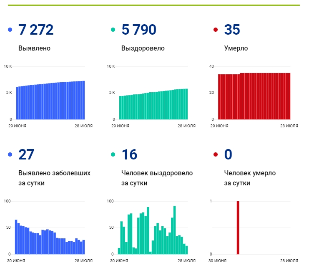Click the '5 K' axis label on Выздоровело chart

(x=112, y=93)
